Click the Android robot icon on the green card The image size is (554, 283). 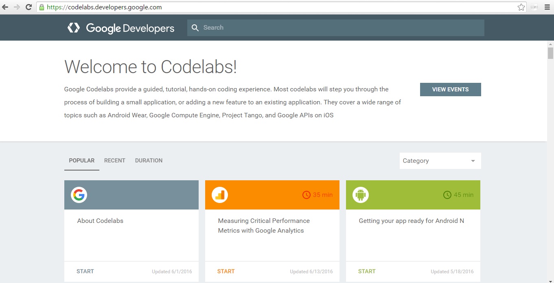[x=360, y=195]
